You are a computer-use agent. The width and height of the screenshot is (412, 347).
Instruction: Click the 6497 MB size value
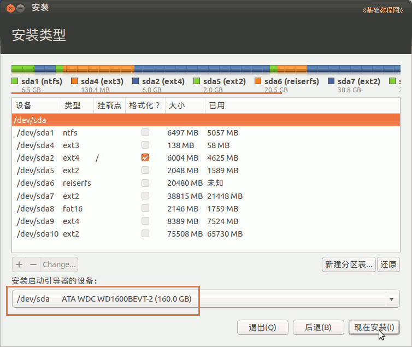(183, 133)
